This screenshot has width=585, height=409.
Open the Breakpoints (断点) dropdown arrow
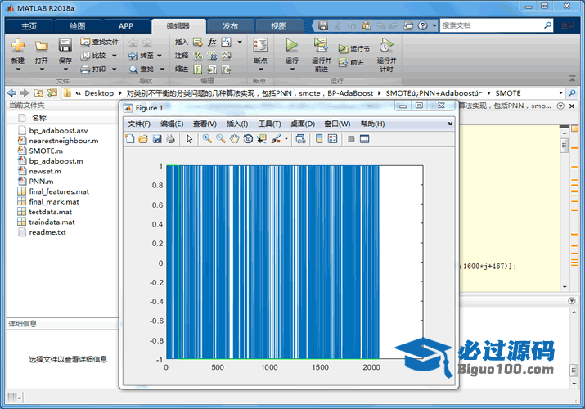click(x=260, y=70)
